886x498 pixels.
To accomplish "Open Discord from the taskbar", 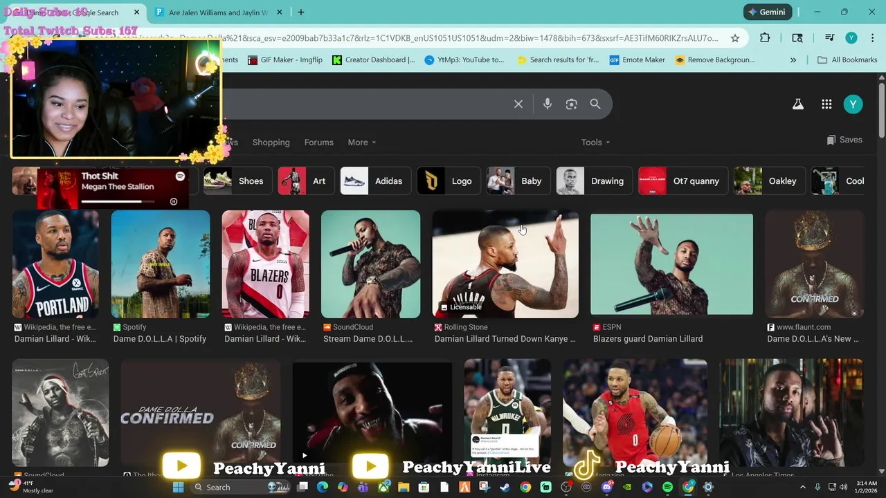I will tap(607, 487).
